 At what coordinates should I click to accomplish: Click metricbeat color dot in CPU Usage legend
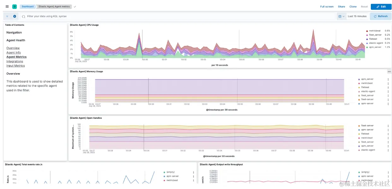367,31
